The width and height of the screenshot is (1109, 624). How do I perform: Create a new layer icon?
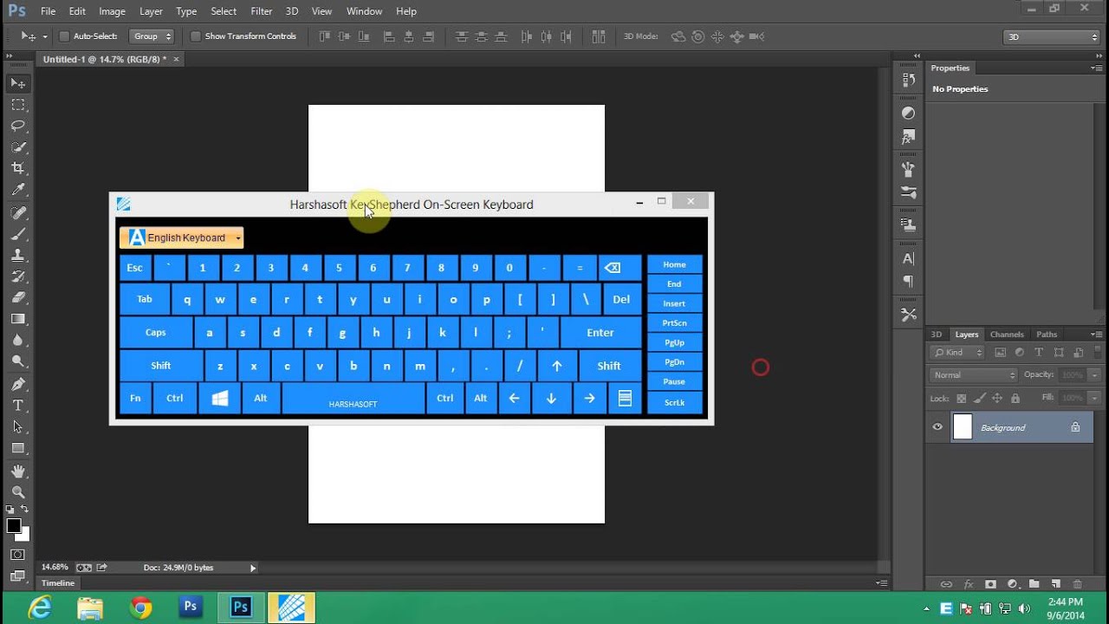1055,584
